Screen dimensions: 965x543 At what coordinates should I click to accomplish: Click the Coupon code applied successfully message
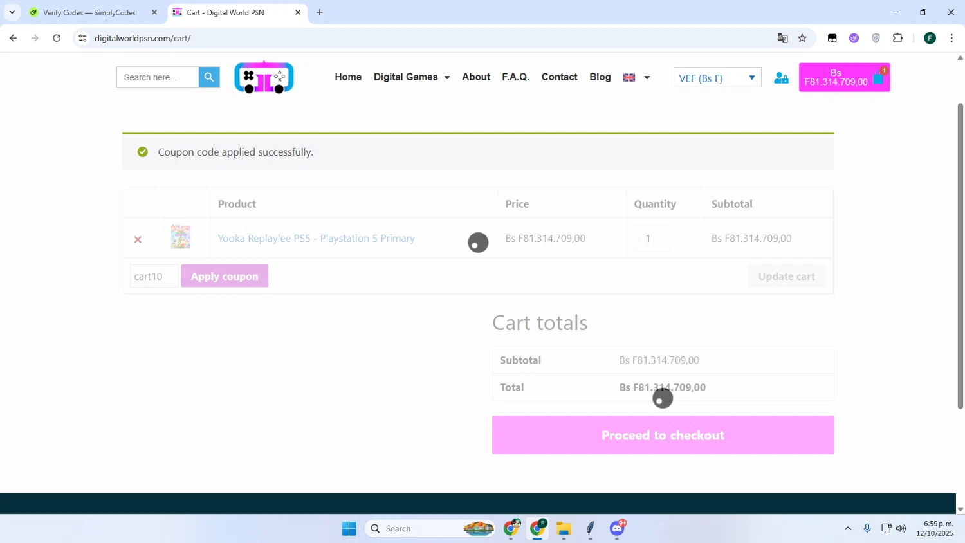pos(235,152)
